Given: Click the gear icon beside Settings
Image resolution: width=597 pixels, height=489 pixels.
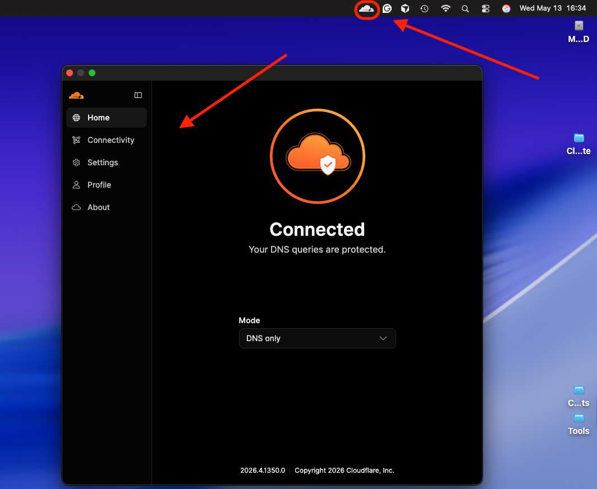Looking at the screenshot, I should point(76,162).
